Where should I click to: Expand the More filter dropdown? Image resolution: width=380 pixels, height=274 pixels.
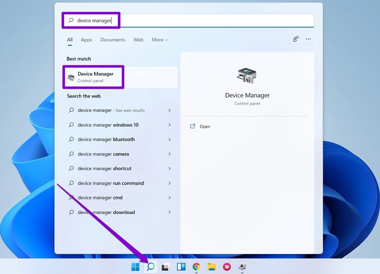[160, 40]
